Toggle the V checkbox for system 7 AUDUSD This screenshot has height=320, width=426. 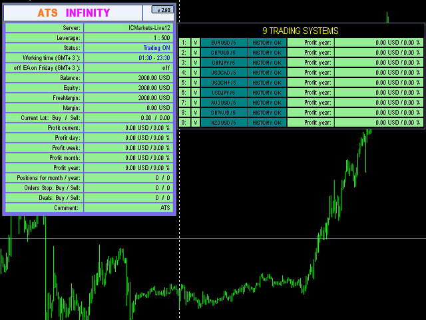pyautogui.click(x=195, y=103)
